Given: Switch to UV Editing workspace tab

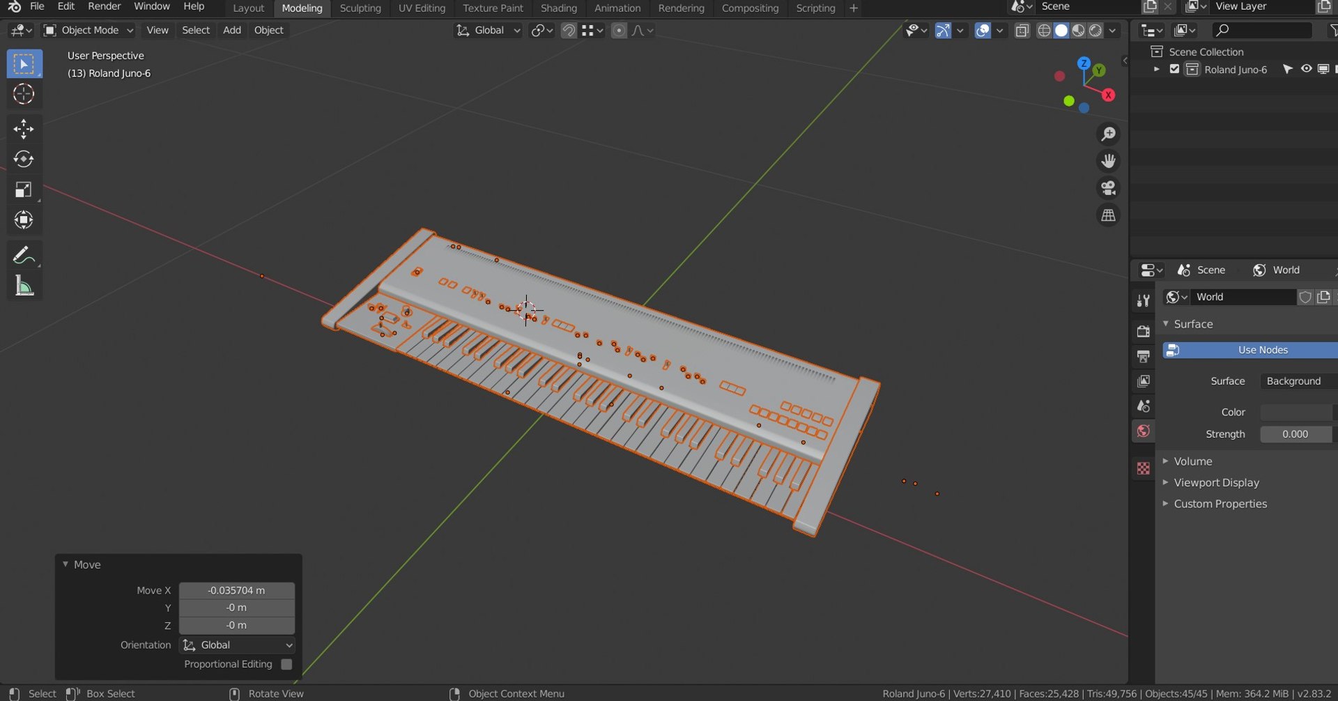Looking at the screenshot, I should click(x=422, y=8).
